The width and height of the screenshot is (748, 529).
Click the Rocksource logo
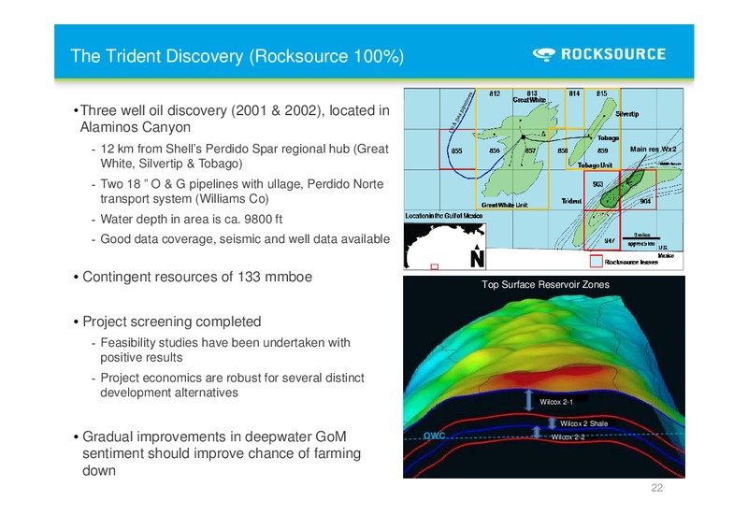(x=599, y=54)
